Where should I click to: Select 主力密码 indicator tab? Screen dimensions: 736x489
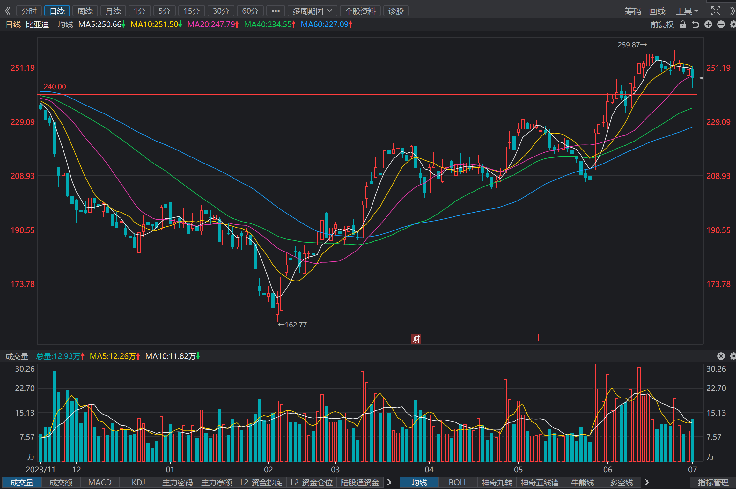click(178, 482)
